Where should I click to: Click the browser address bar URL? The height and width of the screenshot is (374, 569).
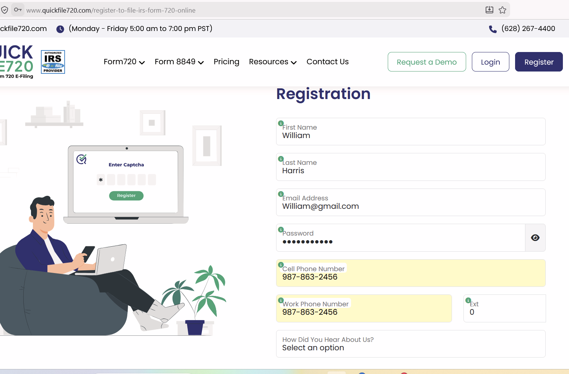[111, 10]
